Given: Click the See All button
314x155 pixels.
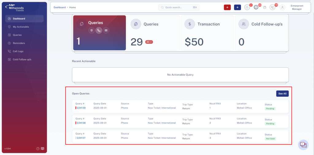Looking at the screenshot, I should tap(282, 94).
